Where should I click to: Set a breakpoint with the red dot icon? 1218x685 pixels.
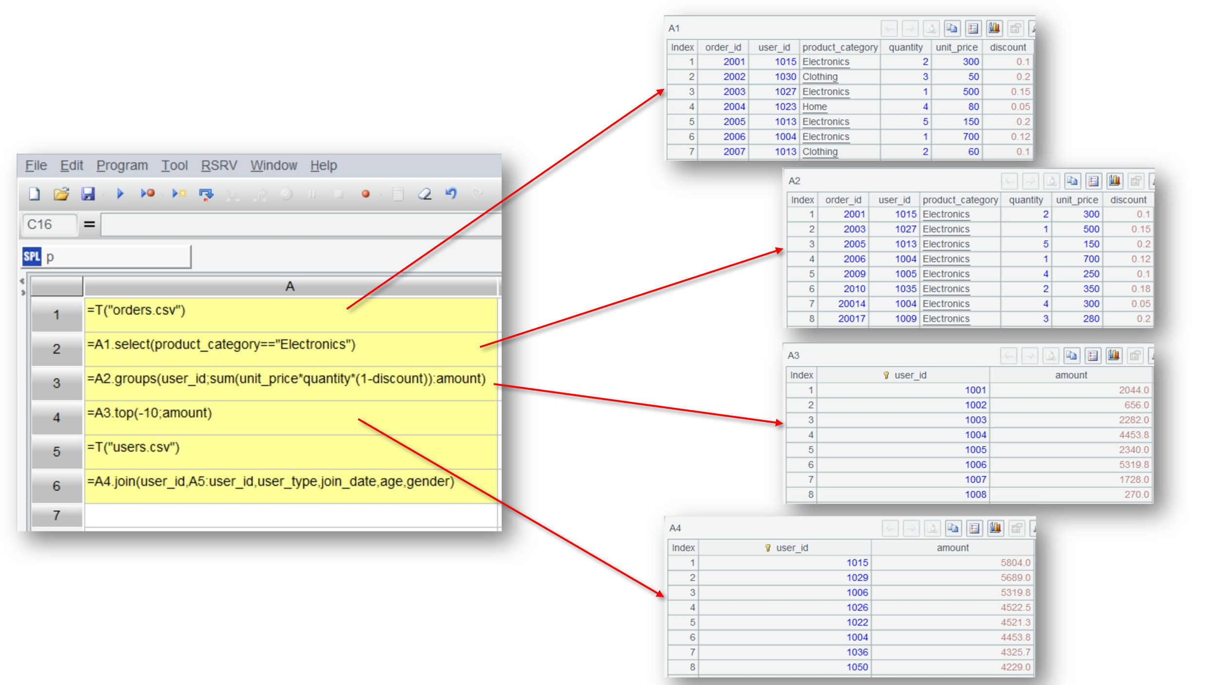click(x=365, y=194)
